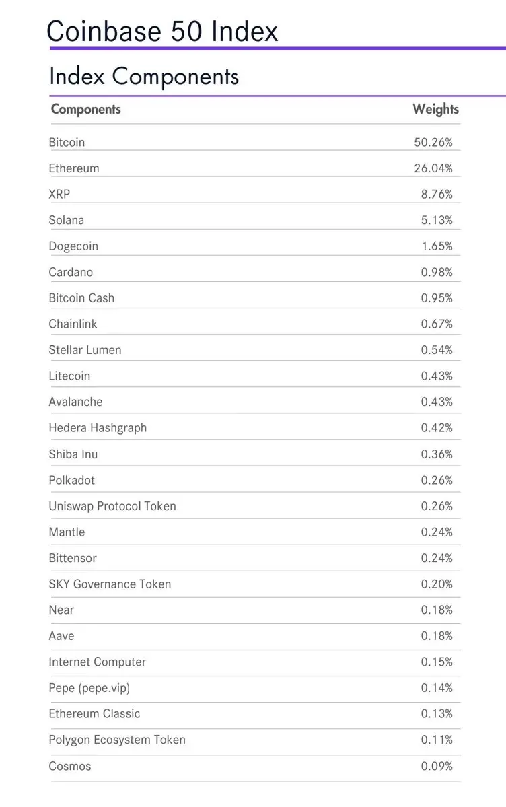Click the Weights column header
Image resolution: width=506 pixels, height=807 pixels.
point(435,109)
